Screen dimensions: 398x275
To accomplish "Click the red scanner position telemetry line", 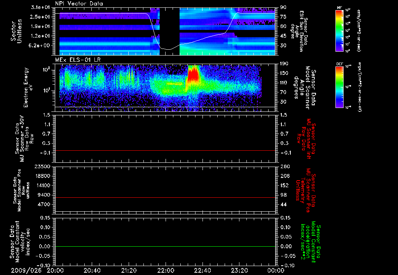I will pyautogui.click(x=165, y=197).
